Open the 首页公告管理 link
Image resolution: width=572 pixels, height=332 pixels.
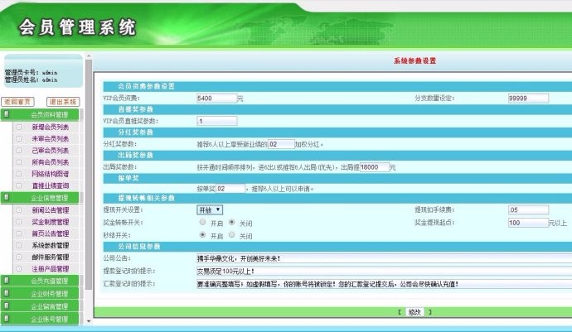coord(50,233)
